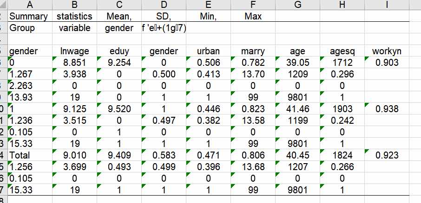Click the cell showing 1824
The width and height of the screenshot is (421, 203).
click(x=342, y=155)
